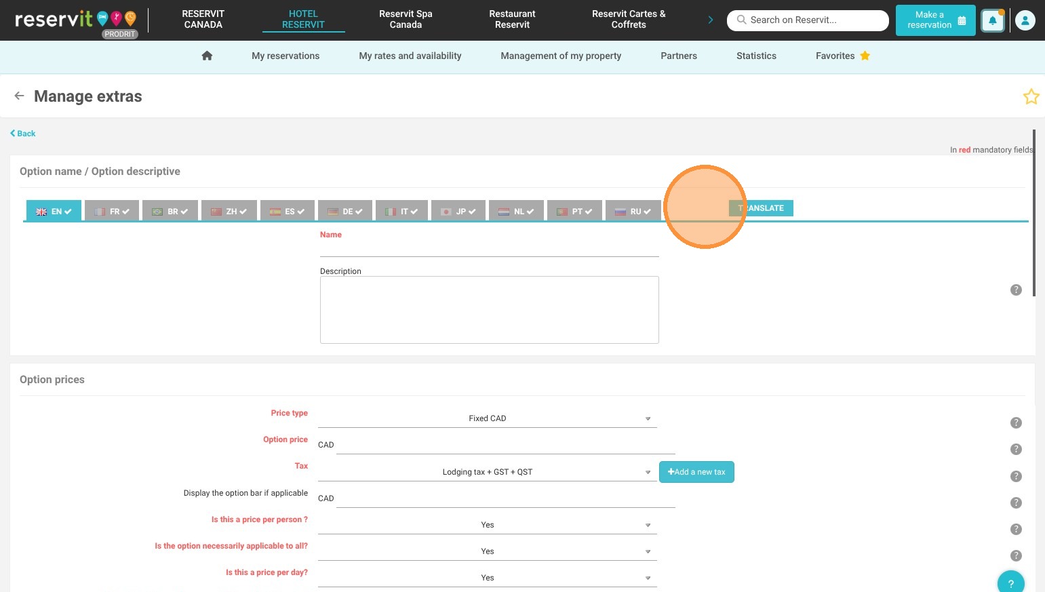1045x592 pixels.
Task: Open the Favorites menu
Action: (x=842, y=56)
